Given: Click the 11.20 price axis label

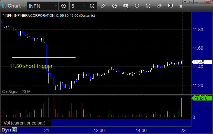Looking at the screenshot, I should pyautogui.click(x=198, y=85).
